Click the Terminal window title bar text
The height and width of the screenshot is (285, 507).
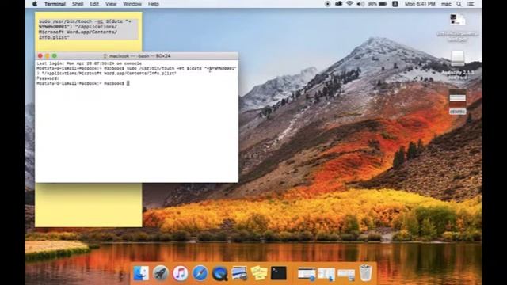pos(139,56)
